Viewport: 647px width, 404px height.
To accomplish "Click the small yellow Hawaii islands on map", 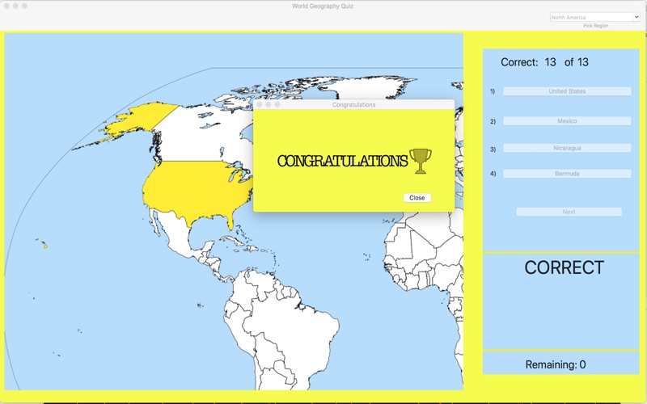I will (x=45, y=246).
